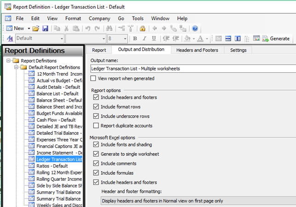Click the Output name text field
Viewport: 296px width, 207px height.
(192, 69)
